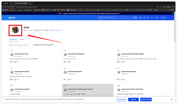177x104 pixels.
Task: Open the xuxiaoweicomcn/jenkins repository title
Action: [x=22, y=72]
